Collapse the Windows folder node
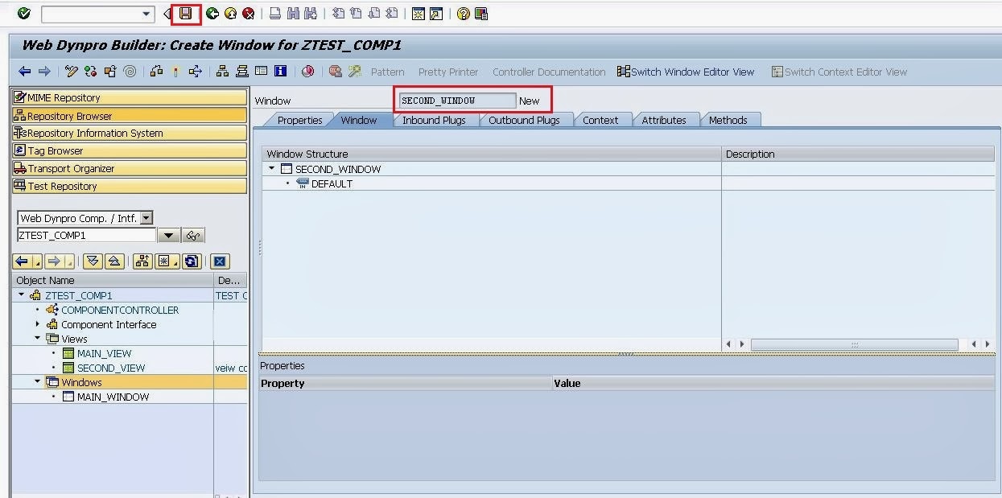 click(37, 382)
